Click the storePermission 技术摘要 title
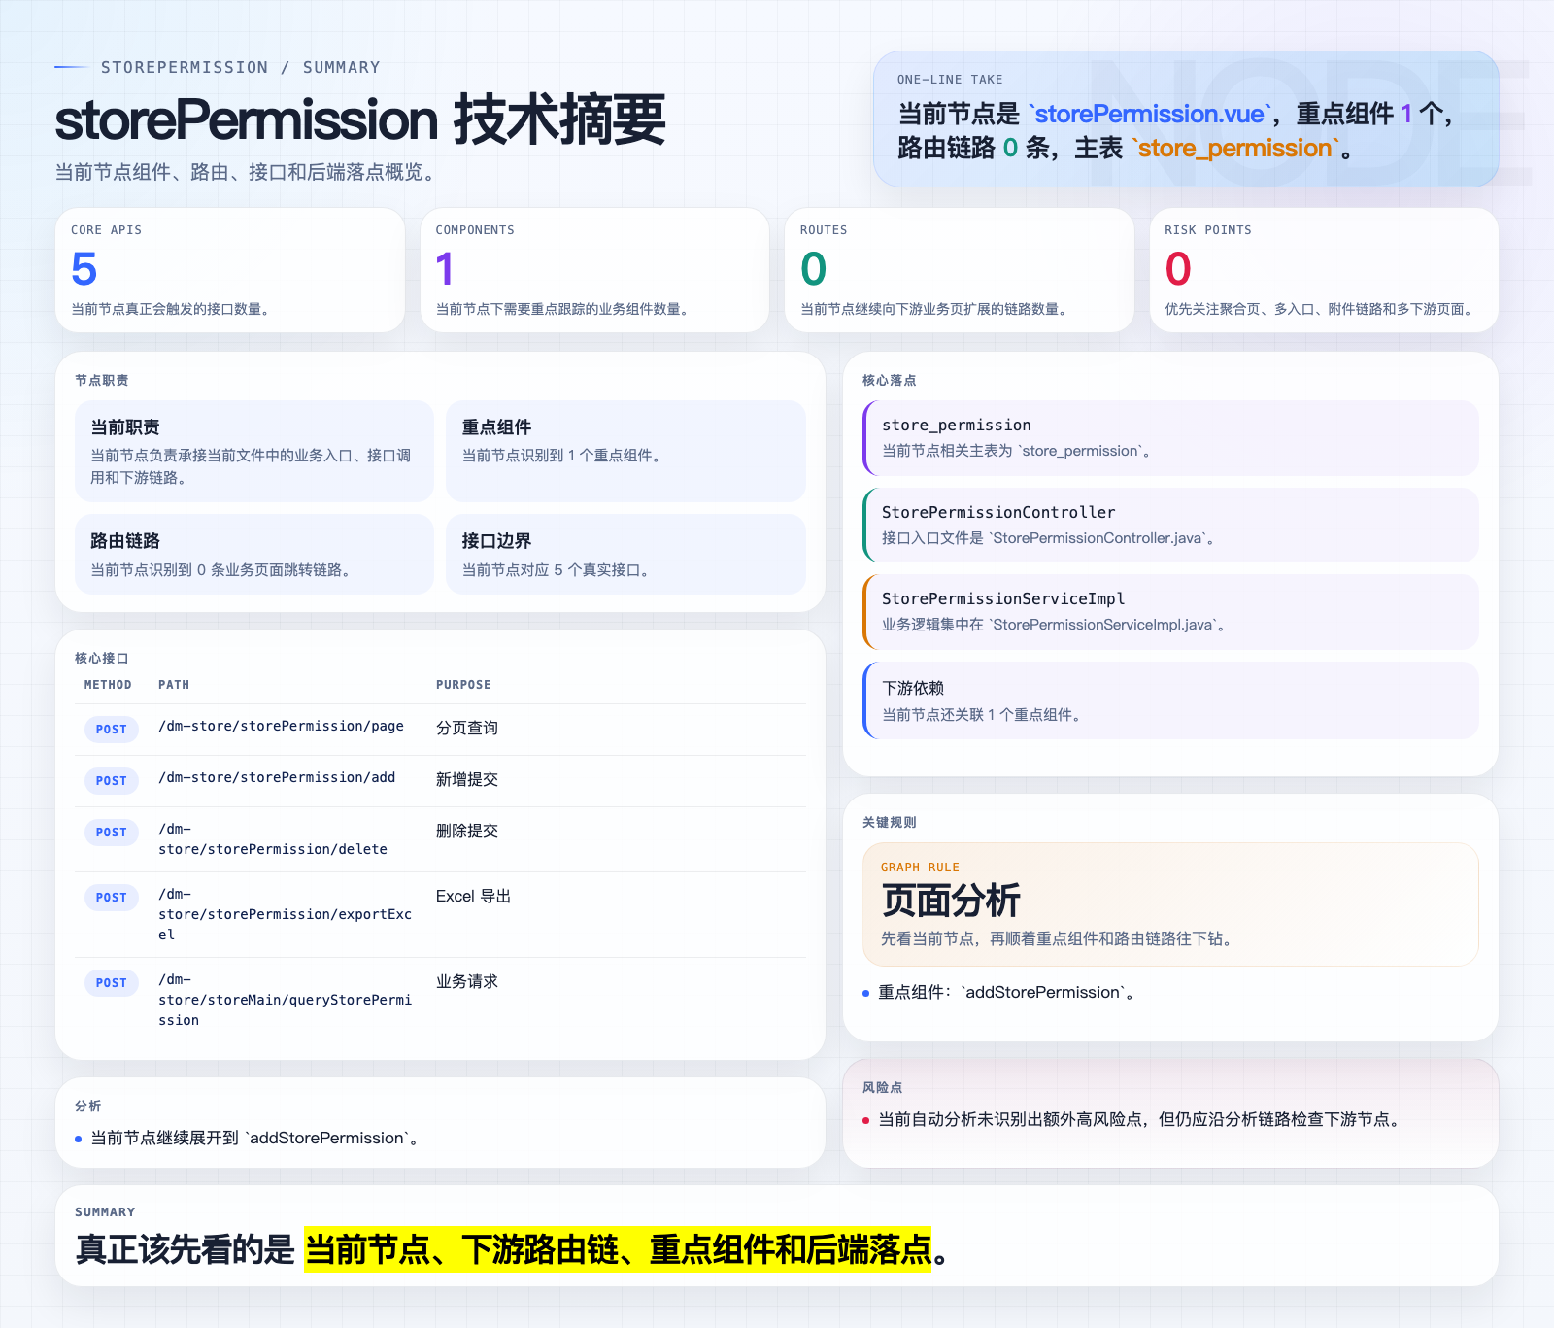Image resolution: width=1554 pixels, height=1328 pixels. [360, 119]
